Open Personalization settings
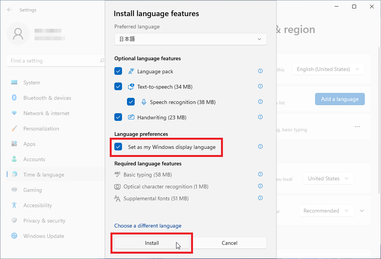 coord(56,129)
